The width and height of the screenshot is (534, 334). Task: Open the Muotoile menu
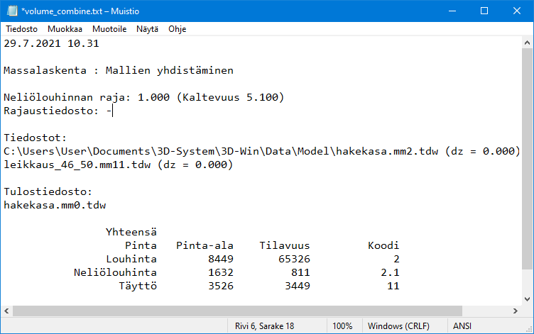tap(109, 29)
